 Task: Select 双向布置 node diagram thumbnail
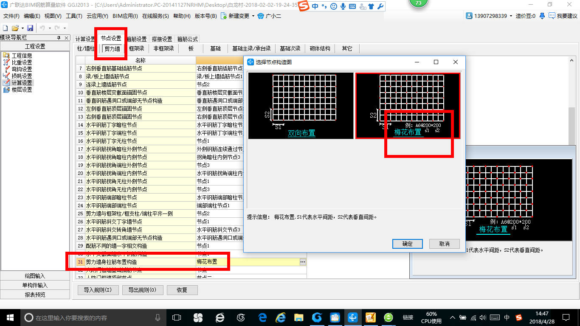tap(301, 106)
